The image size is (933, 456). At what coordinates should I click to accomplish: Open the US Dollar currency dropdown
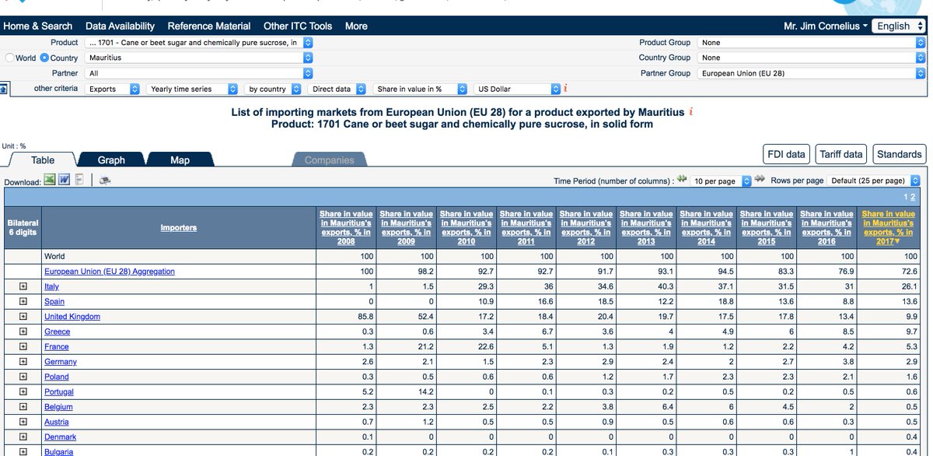click(517, 89)
